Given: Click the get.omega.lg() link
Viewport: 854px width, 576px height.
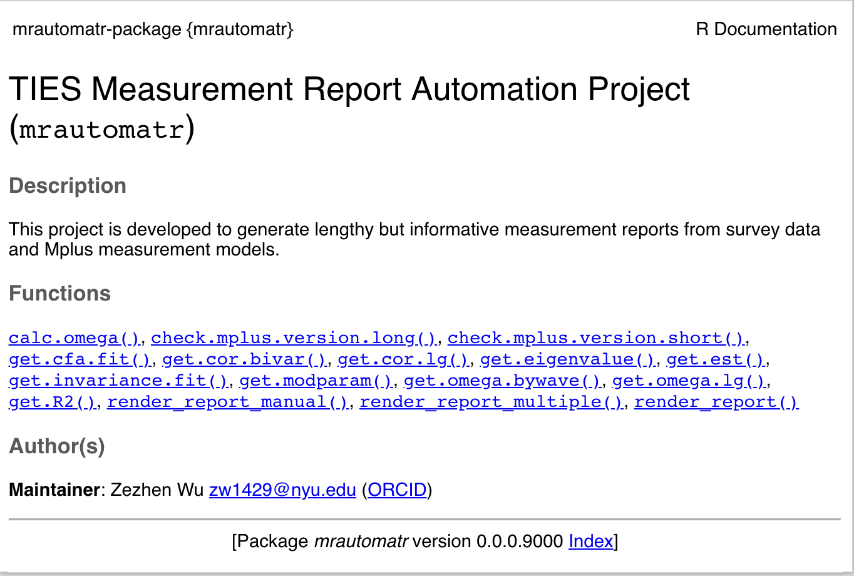Looking at the screenshot, I should click(x=689, y=381).
